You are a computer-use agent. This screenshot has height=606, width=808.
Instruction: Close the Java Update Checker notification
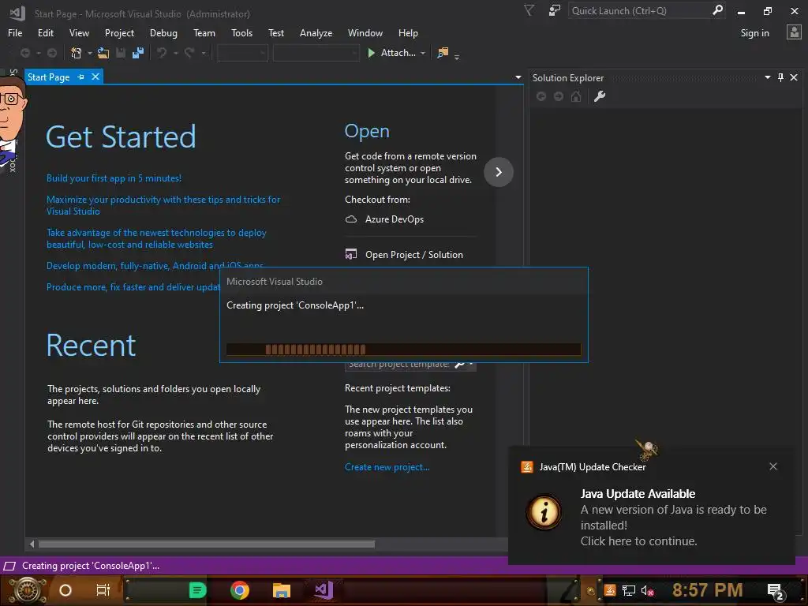773,466
